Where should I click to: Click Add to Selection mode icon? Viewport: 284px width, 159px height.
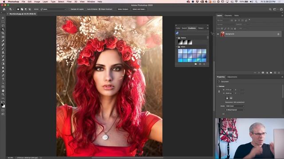point(22,9)
